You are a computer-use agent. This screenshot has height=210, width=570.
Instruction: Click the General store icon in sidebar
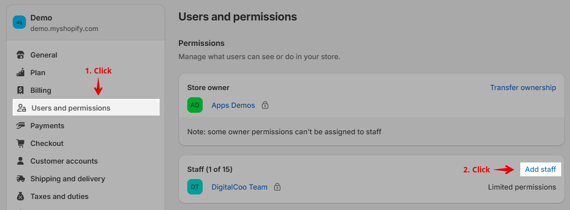click(x=21, y=55)
